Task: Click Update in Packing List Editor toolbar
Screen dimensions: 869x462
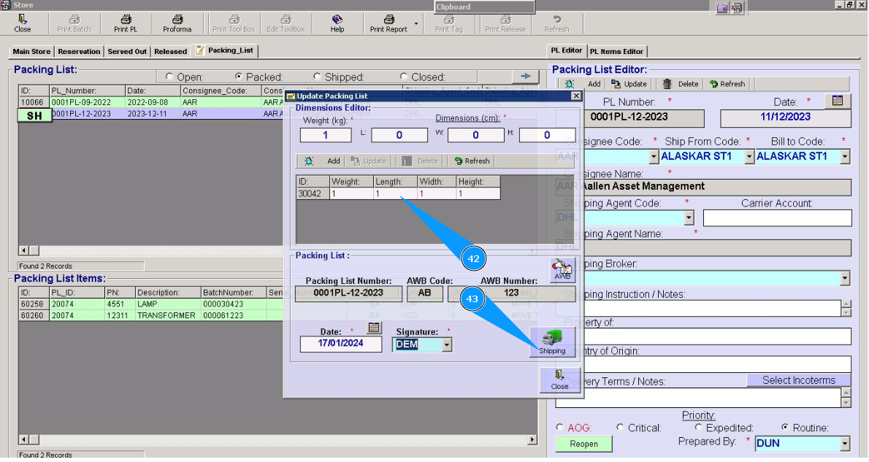Action: (629, 84)
